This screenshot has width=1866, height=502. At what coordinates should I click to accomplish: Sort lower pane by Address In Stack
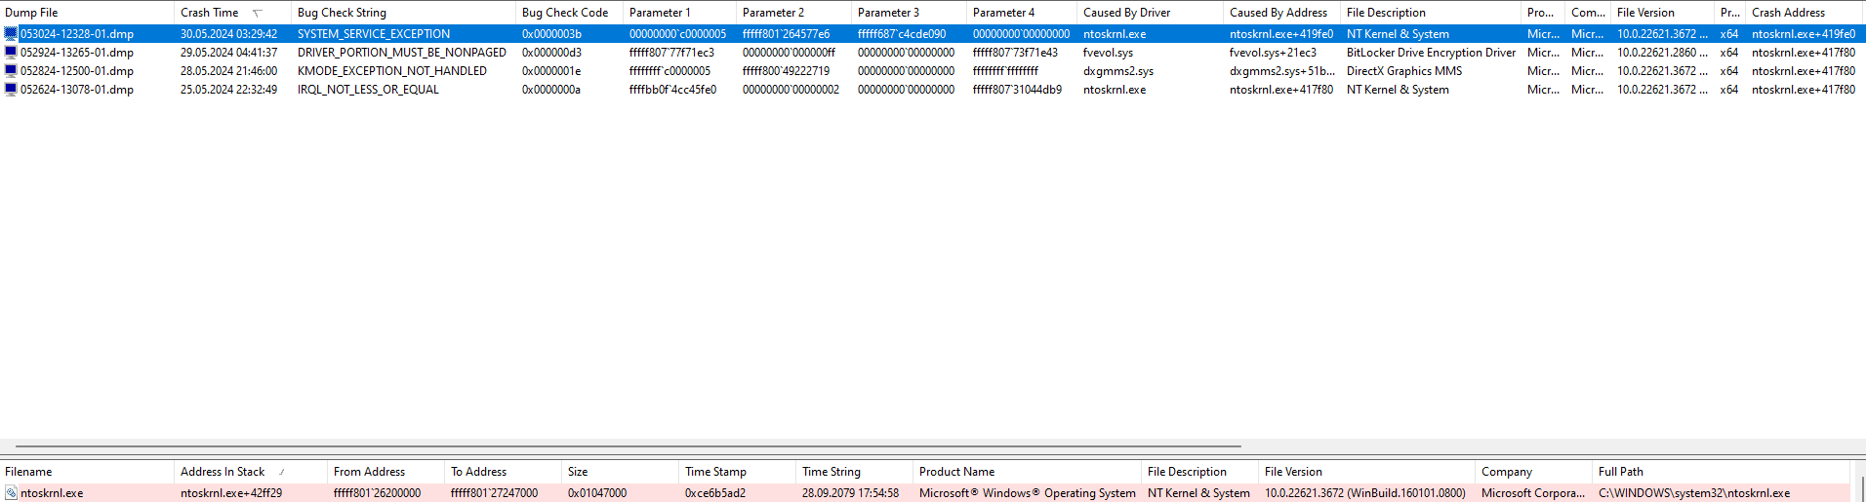click(x=251, y=472)
